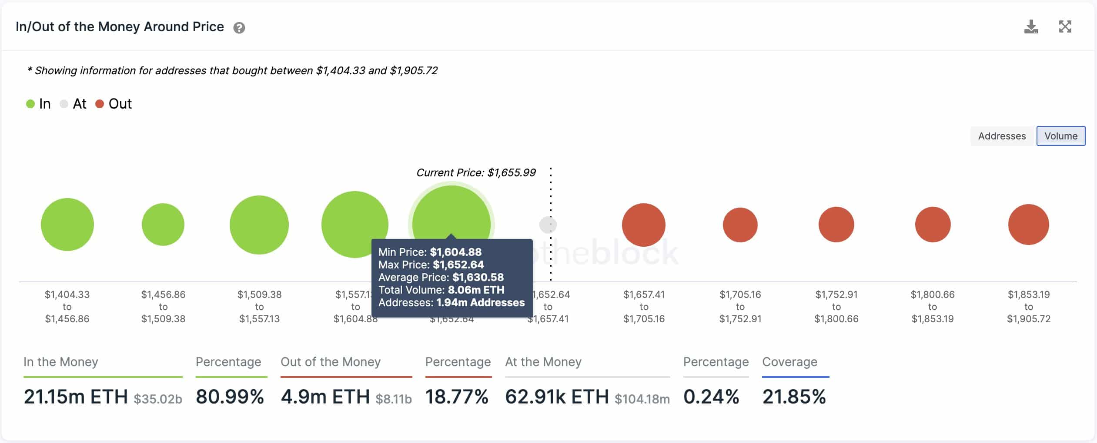Click the green bubble for $1,456.86–$1,509.38
This screenshot has height=443, width=1097.
[x=163, y=225]
